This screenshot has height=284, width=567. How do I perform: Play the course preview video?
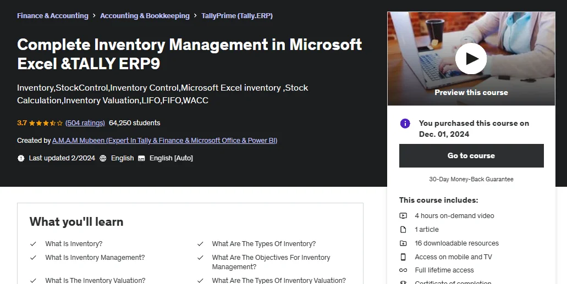pos(471,59)
